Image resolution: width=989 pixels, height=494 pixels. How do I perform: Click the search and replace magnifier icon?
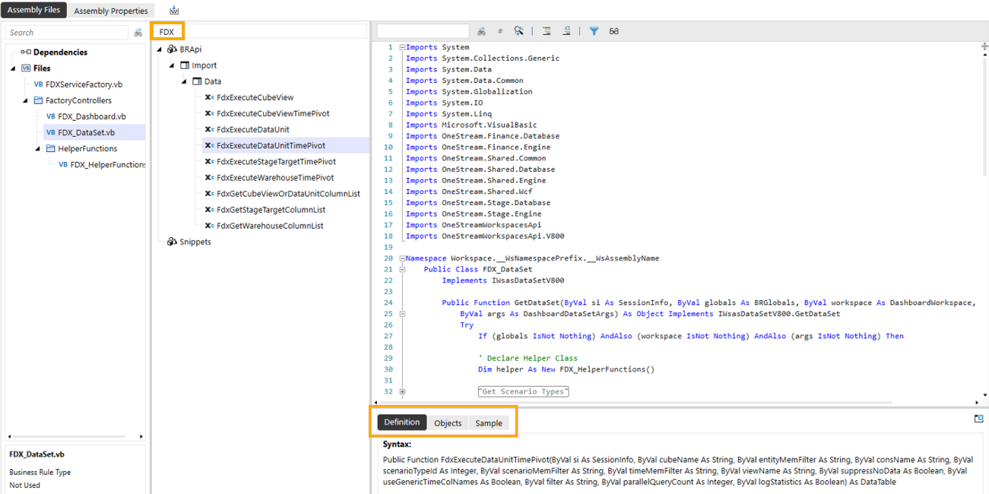click(x=519, y=30)
